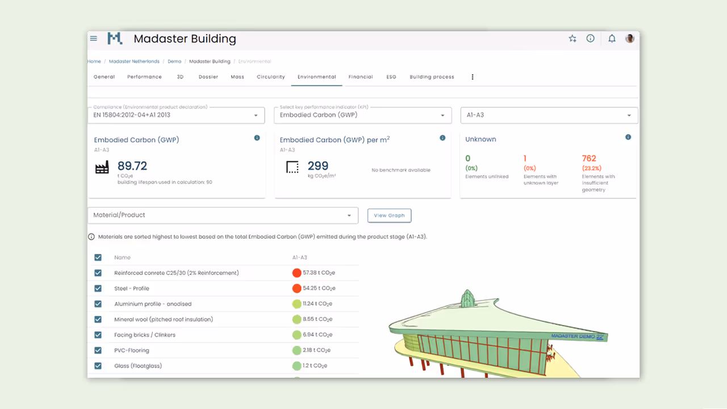Click the Name column header
This screenshot has width=727, height=409.
coord(122,257)
